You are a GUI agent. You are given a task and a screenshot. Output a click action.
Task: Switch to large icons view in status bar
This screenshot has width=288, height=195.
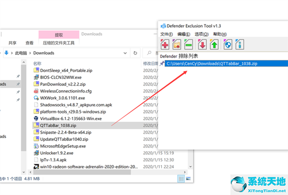pos(188,179)
